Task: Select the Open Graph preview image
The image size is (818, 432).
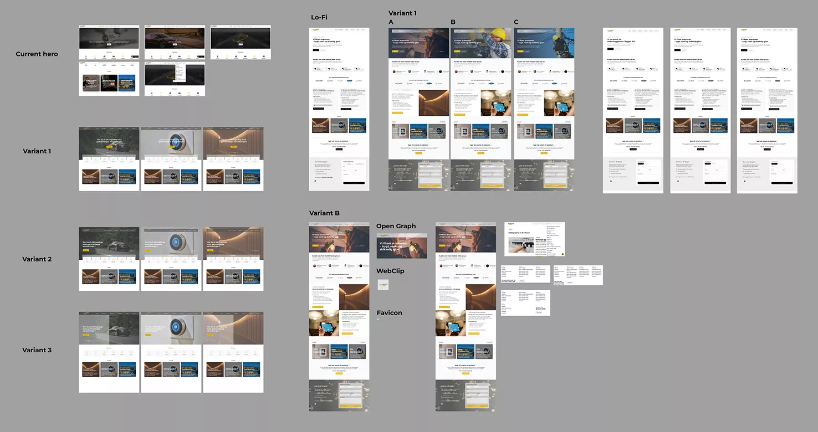Action: point(402,246)
